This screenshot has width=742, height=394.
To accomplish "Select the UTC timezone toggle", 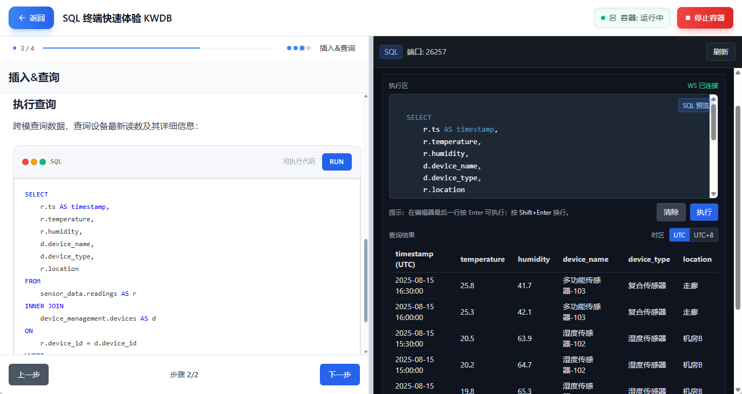I will 679,235.
